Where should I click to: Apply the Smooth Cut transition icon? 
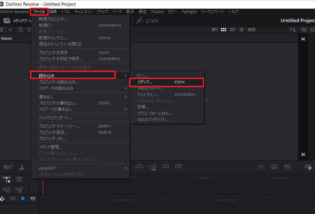tap(287, 167)
